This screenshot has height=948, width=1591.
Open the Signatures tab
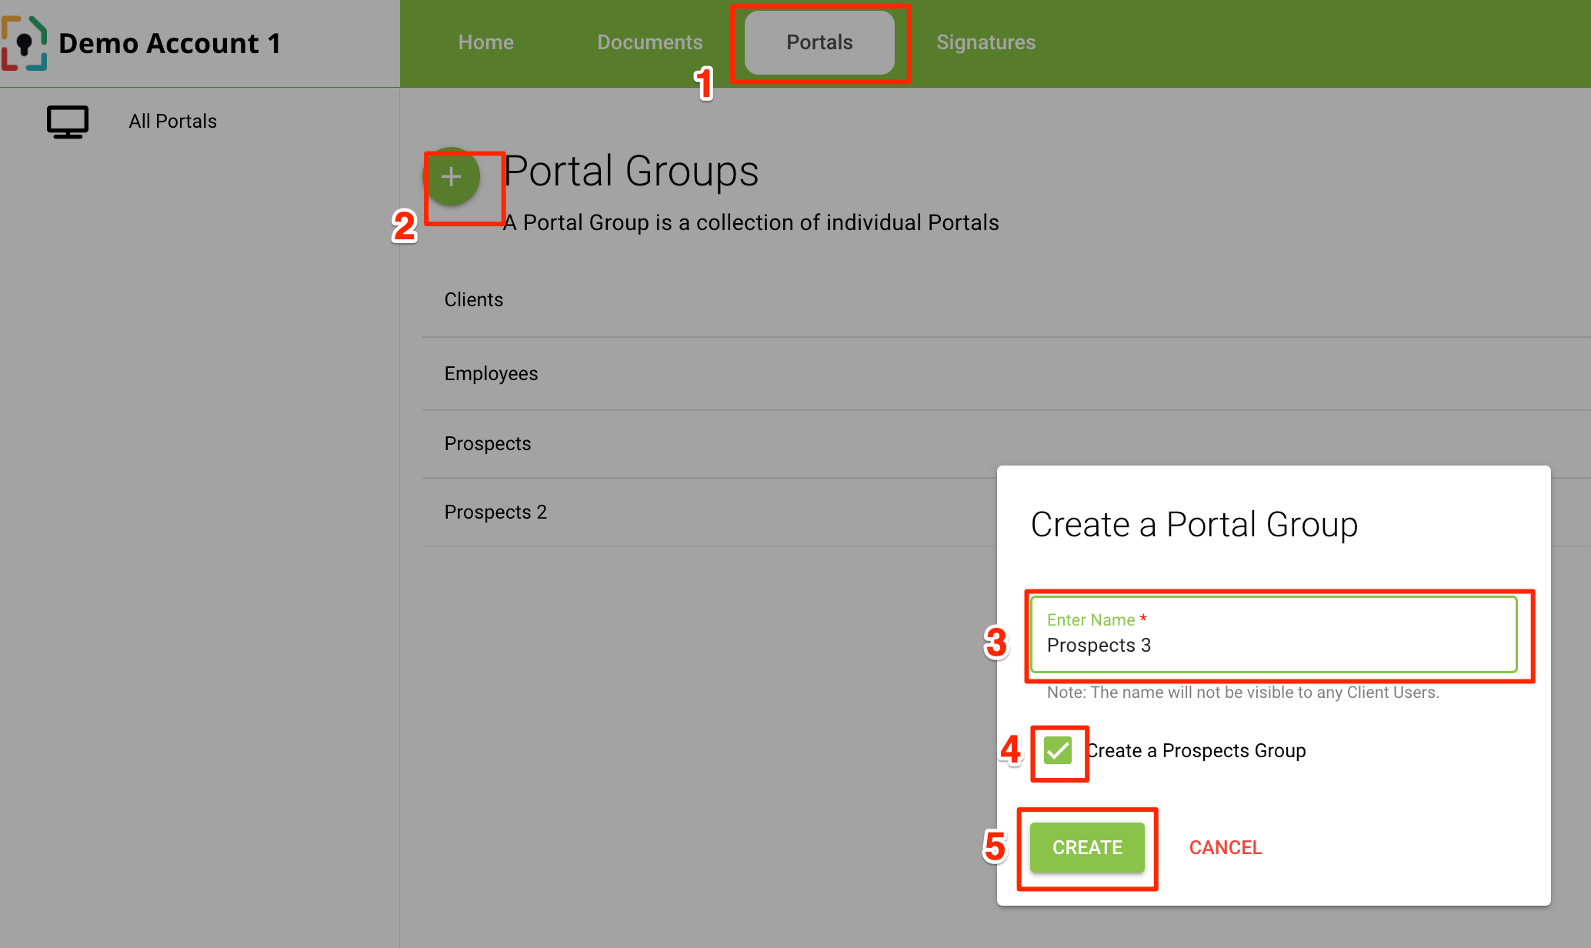click(986, 42)
